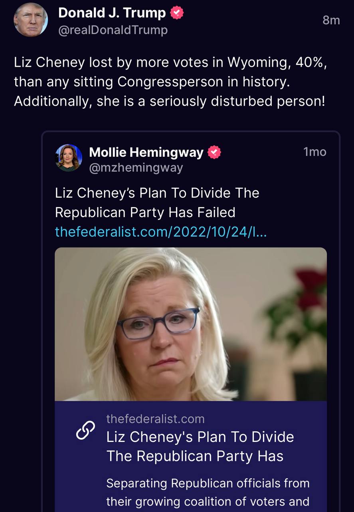Viewport: 354px width, 512px height.
Task: Open the quoted post text 'Plan To Divide'
Action: [157, 193]
